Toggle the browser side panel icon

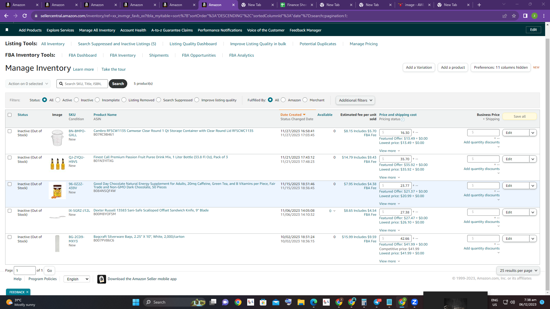pyautogui.click(x=525, y=16)
